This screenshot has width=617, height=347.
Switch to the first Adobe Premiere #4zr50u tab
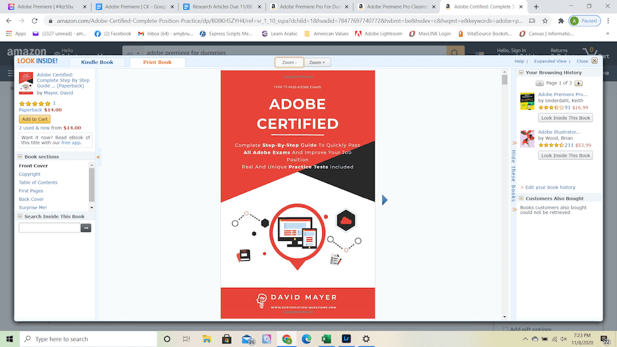pos(48,7)
